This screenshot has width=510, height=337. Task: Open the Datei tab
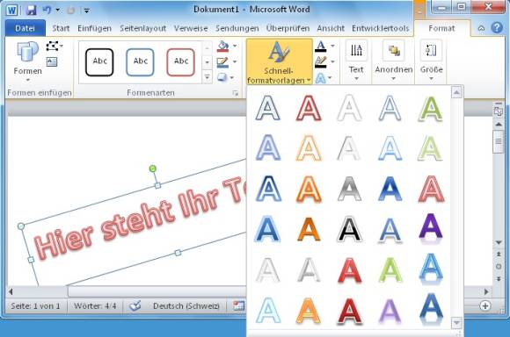click(x=25, y=28)
